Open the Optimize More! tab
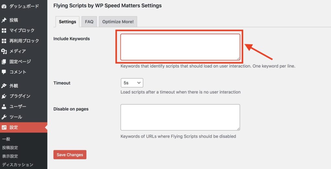This screenshot has height=169, width=331. coord(118,22)
